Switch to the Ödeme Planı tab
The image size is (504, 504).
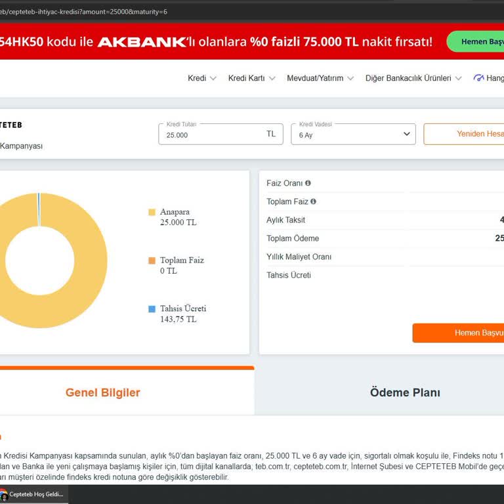point(405,392)
